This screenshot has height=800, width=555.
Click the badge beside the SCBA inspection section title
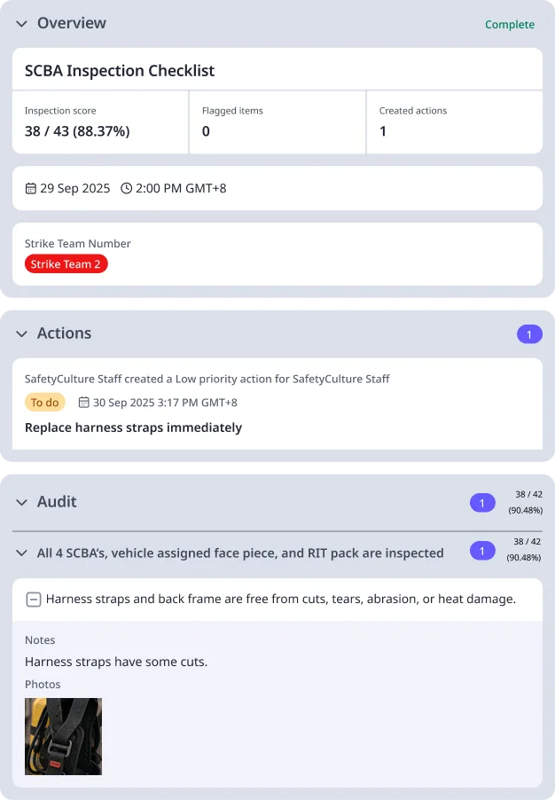pyautogui.click(x=482, y=551)
